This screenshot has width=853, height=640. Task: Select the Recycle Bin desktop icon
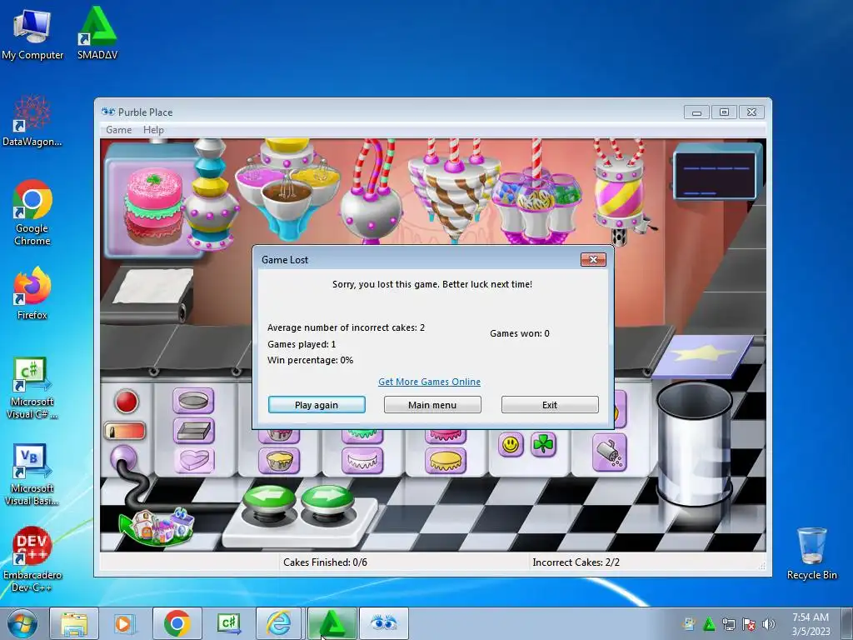pyautogui.click(x=811, y=553)
